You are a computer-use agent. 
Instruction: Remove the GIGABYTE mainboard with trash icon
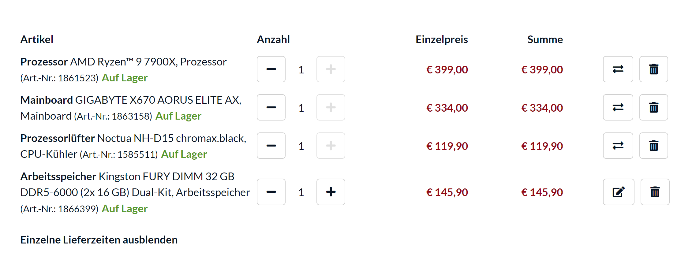click(653, 107)
